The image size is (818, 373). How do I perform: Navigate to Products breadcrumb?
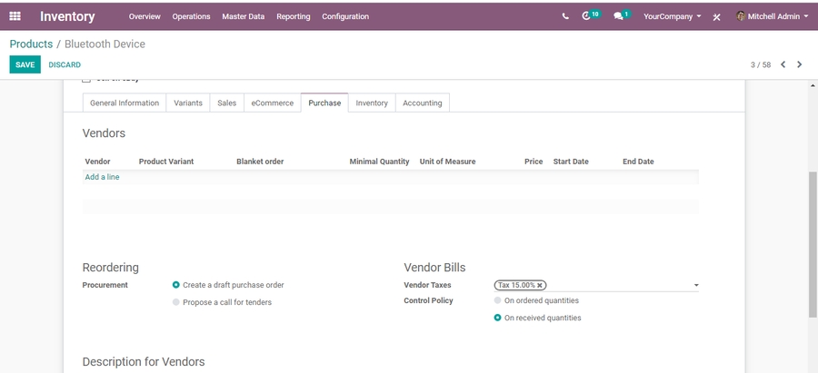click(x=31, y=44)
